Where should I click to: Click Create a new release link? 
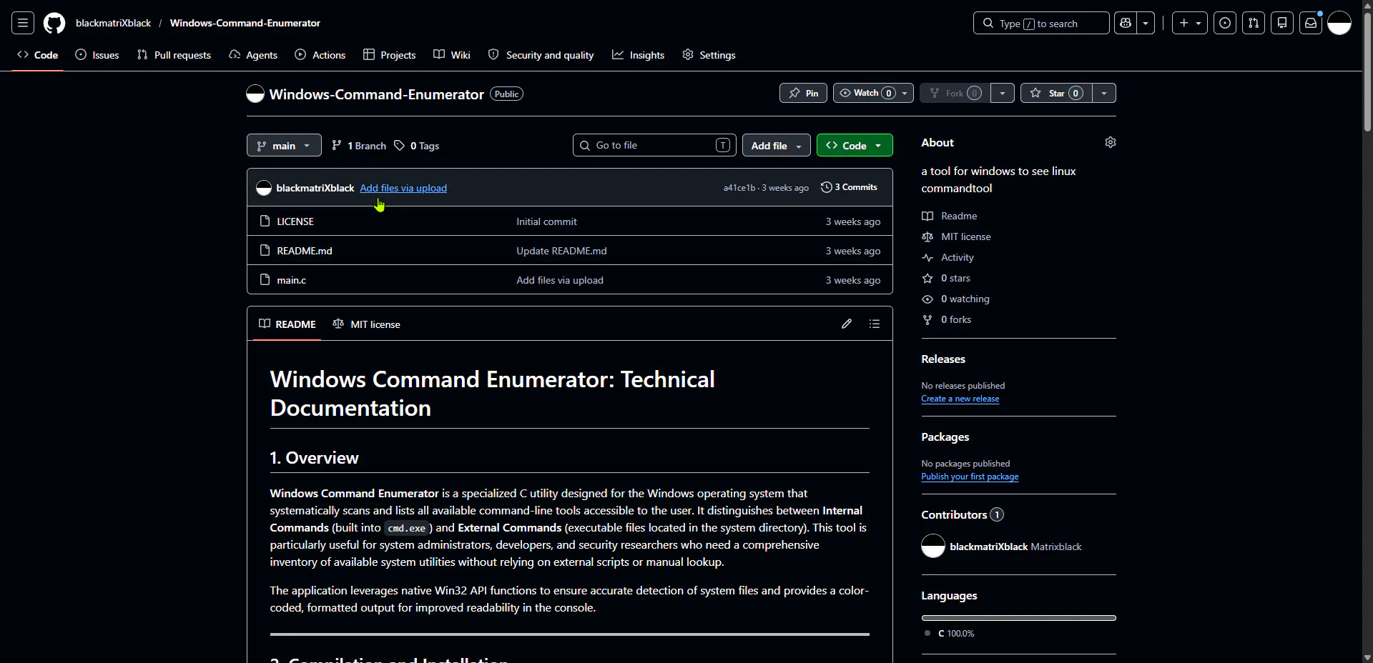960,399
